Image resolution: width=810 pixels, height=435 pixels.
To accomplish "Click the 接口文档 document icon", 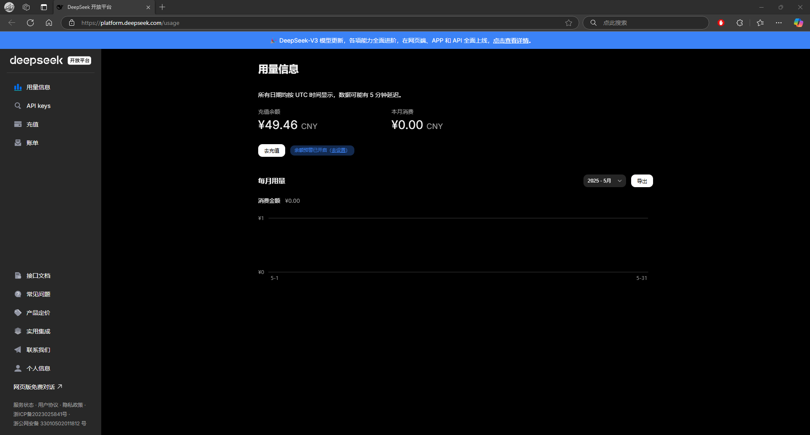I will tap(18, 276).
